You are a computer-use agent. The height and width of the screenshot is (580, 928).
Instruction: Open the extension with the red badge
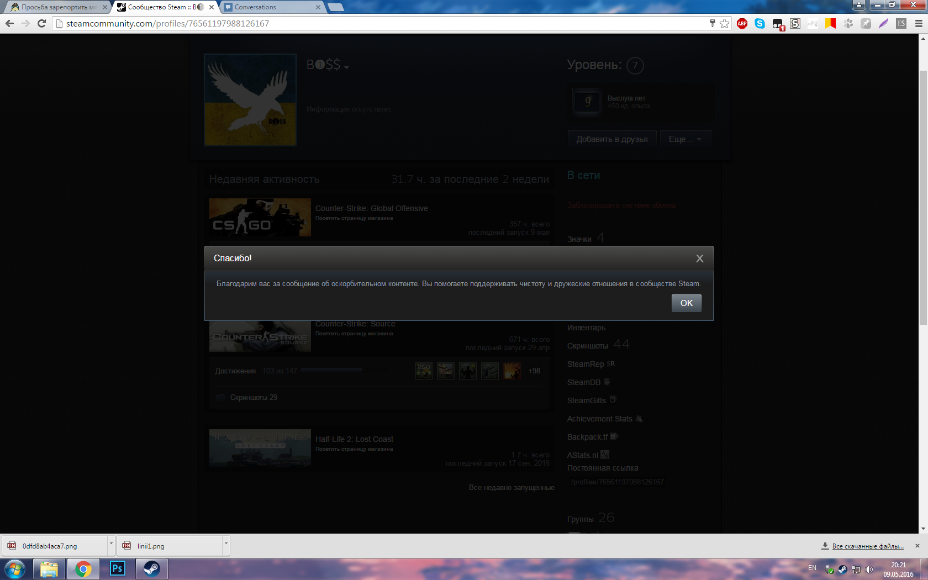pos(778,24)
